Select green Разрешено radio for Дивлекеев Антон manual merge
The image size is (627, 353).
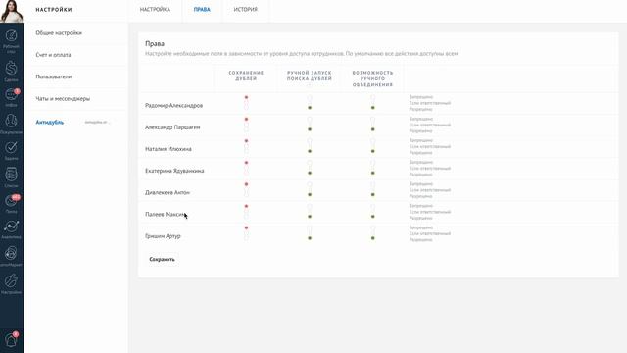point(372,195)
